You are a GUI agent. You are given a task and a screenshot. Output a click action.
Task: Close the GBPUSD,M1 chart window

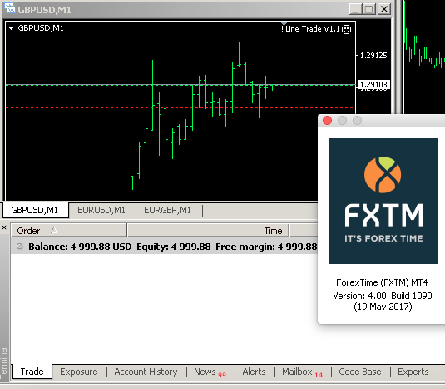pyautogui.click(x=384, y=9)
